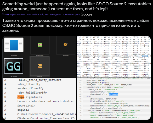Select the green and red buildwatch icon

pos(40,45)
